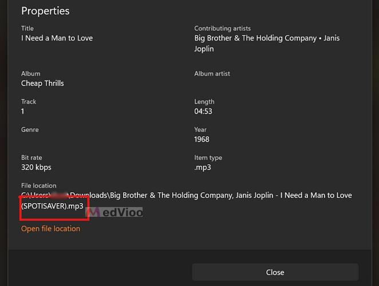The width and height of the screenshot is (379, 286).
Task: Click the 'Properties' heading
Action: (x=45, y=11)
